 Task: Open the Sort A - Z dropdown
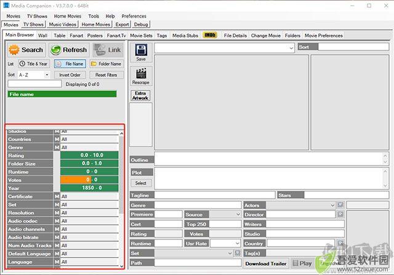coord(34,75)
